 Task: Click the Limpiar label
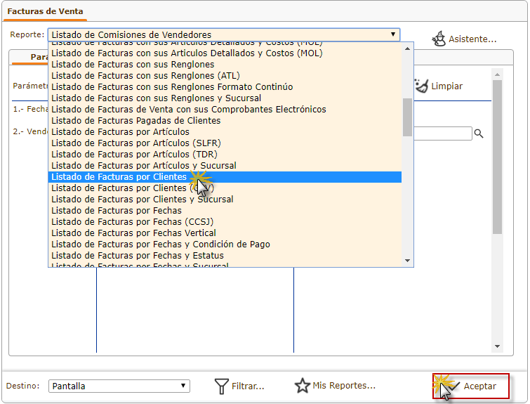pyautogui.click(x=446, y=86)
